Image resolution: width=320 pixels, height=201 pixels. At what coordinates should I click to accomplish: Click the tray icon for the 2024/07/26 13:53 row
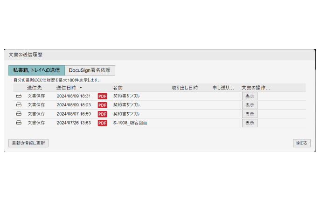pyautogui.click(x=19, y=123)
